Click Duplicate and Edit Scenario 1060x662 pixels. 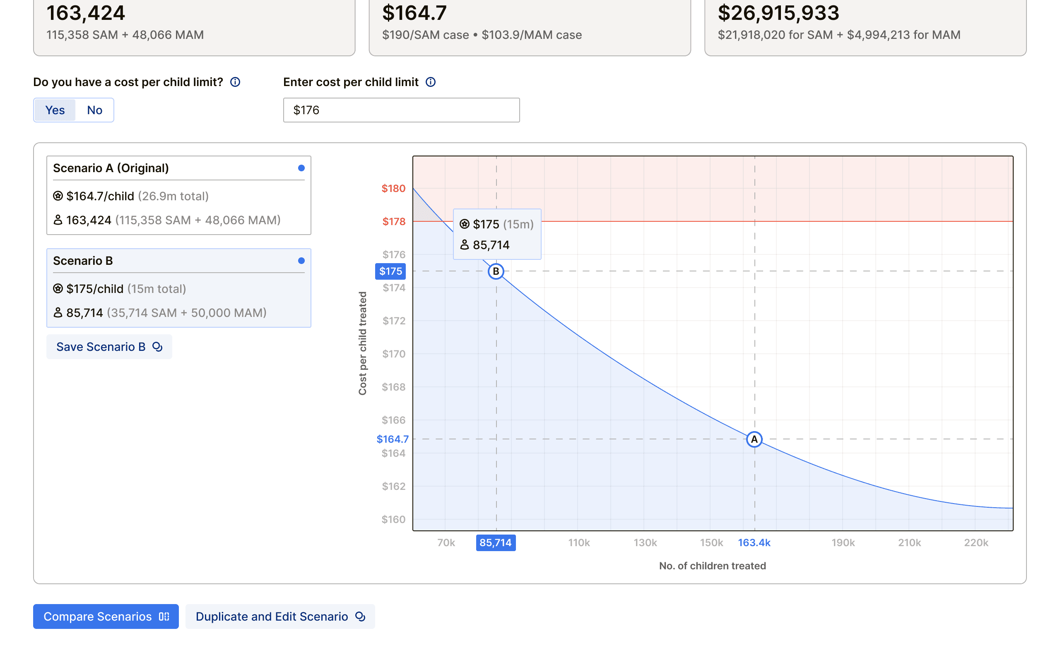[280, 616]
